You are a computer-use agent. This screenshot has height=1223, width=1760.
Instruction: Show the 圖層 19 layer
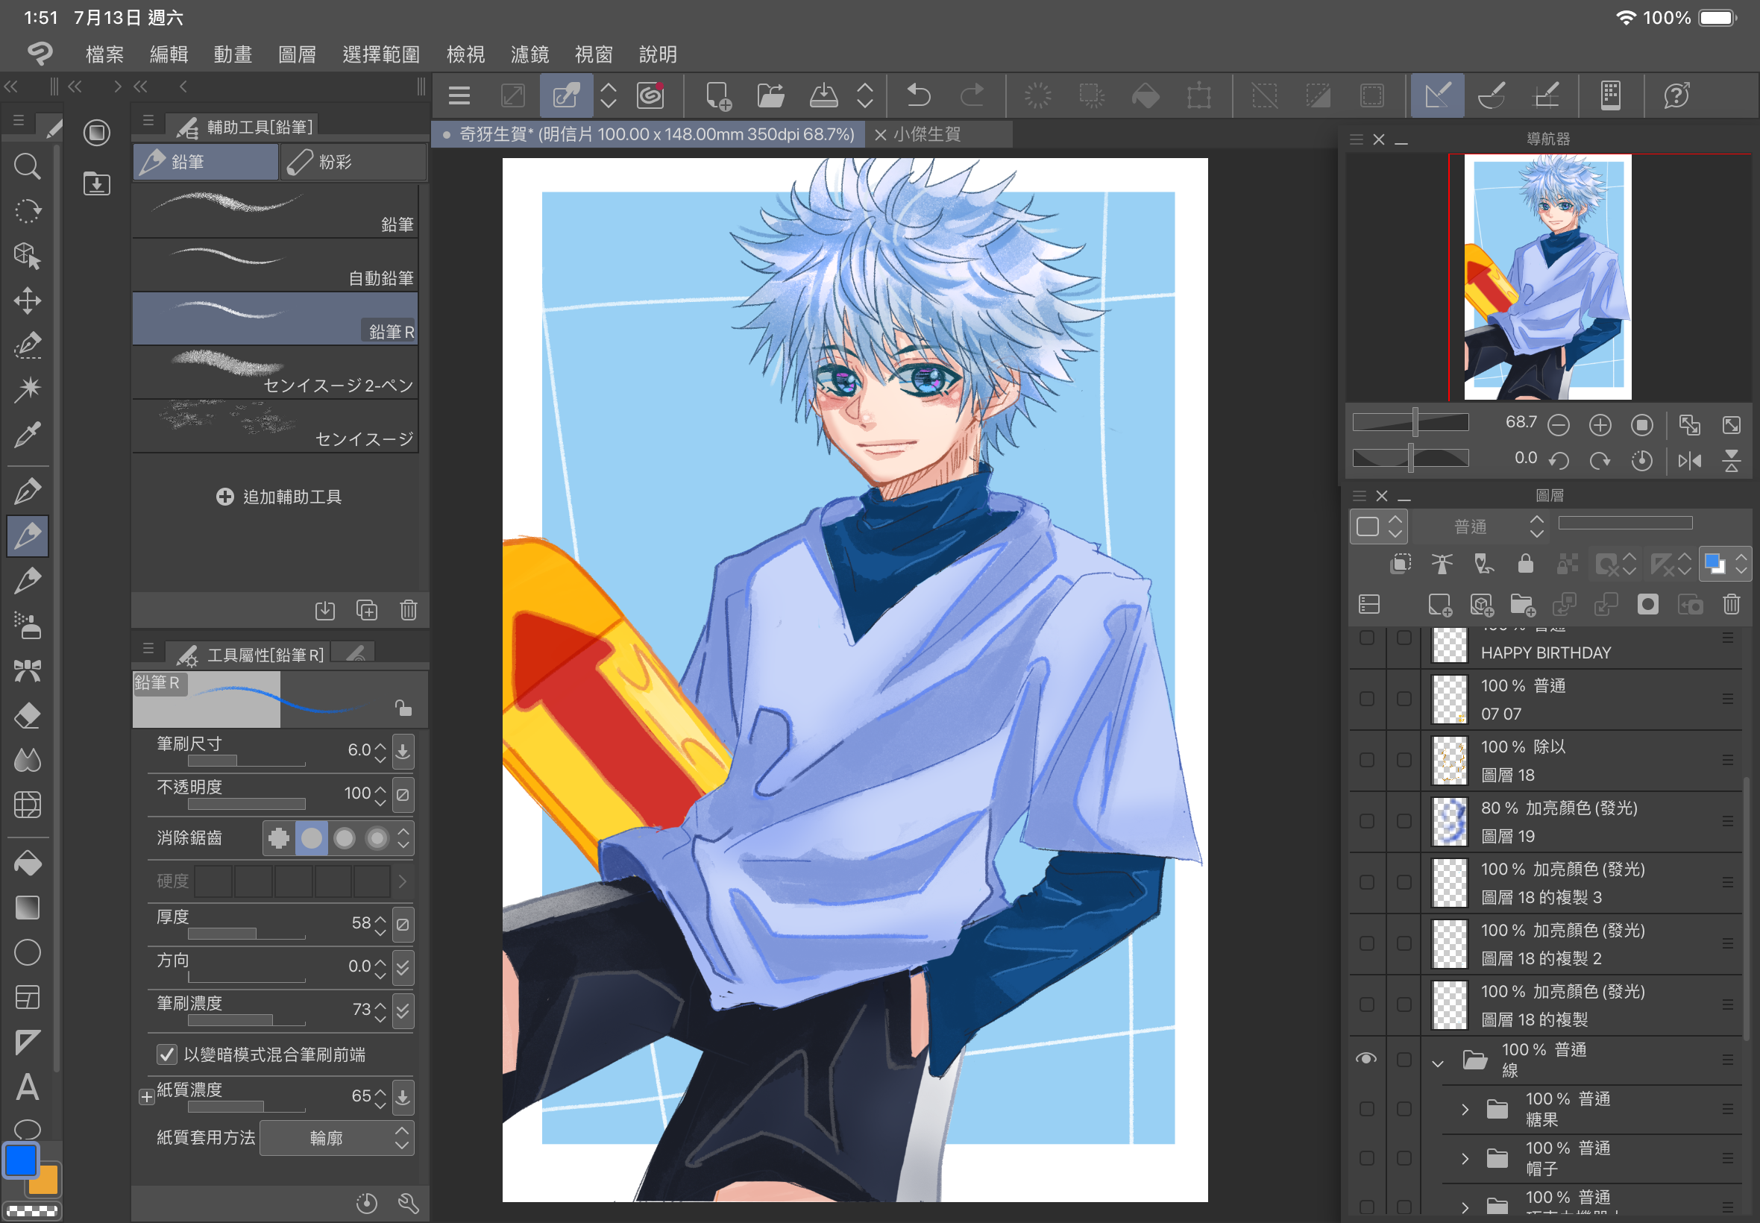[x=1366, y=821]
